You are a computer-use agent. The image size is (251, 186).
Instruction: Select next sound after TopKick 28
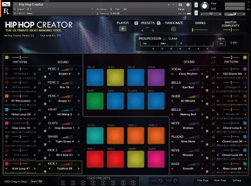coord(78,168)
